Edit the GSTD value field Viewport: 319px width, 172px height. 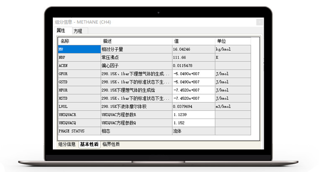click(x=193, y=82)
